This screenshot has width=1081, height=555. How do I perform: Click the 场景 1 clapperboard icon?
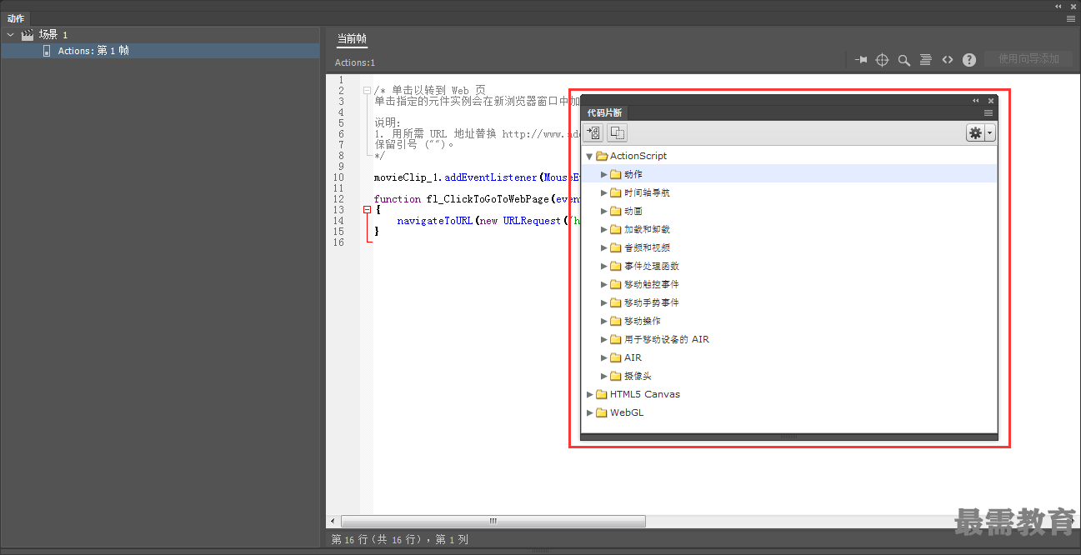coord(28,35)
